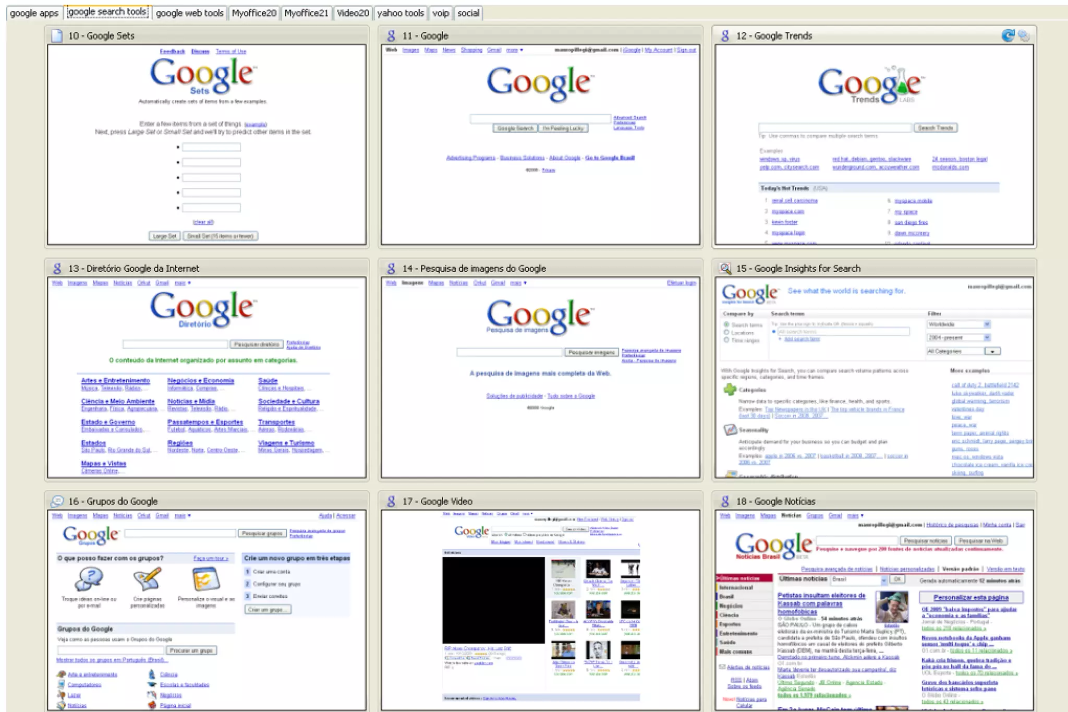This screenshot has height=712, width=1068.
Task: Click the Google favicon beside 11 - Google
Action: pyautogui.click(x=391, y=35)
